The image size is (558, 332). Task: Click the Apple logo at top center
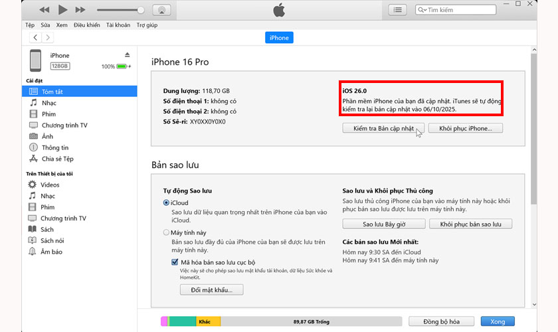(x=279, y=10)
